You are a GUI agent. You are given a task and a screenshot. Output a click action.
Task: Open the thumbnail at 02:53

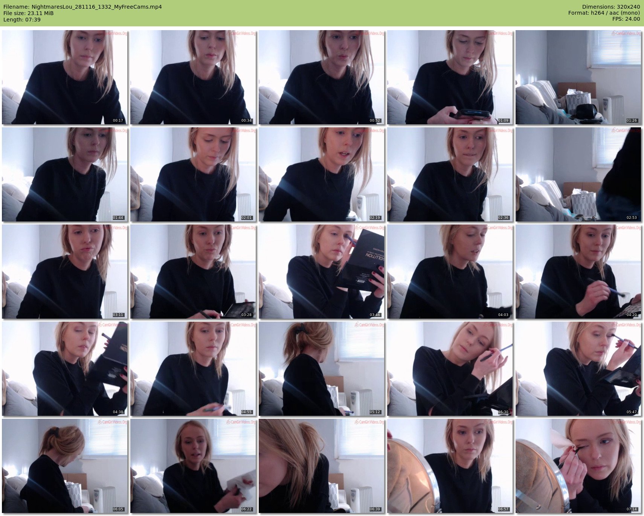(578, 174)
